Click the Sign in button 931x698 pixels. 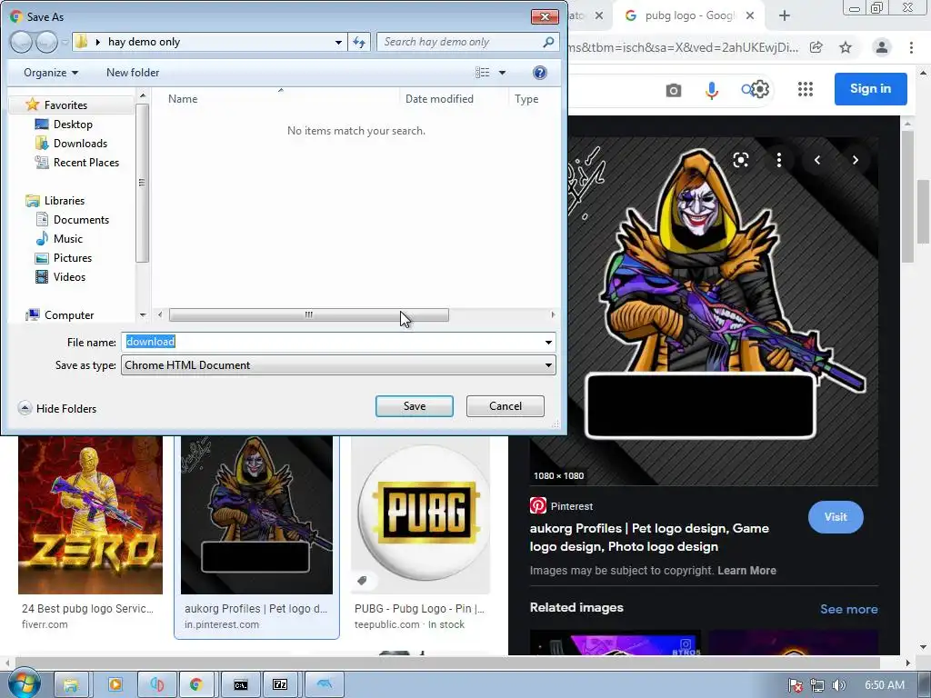click(870, 88)
